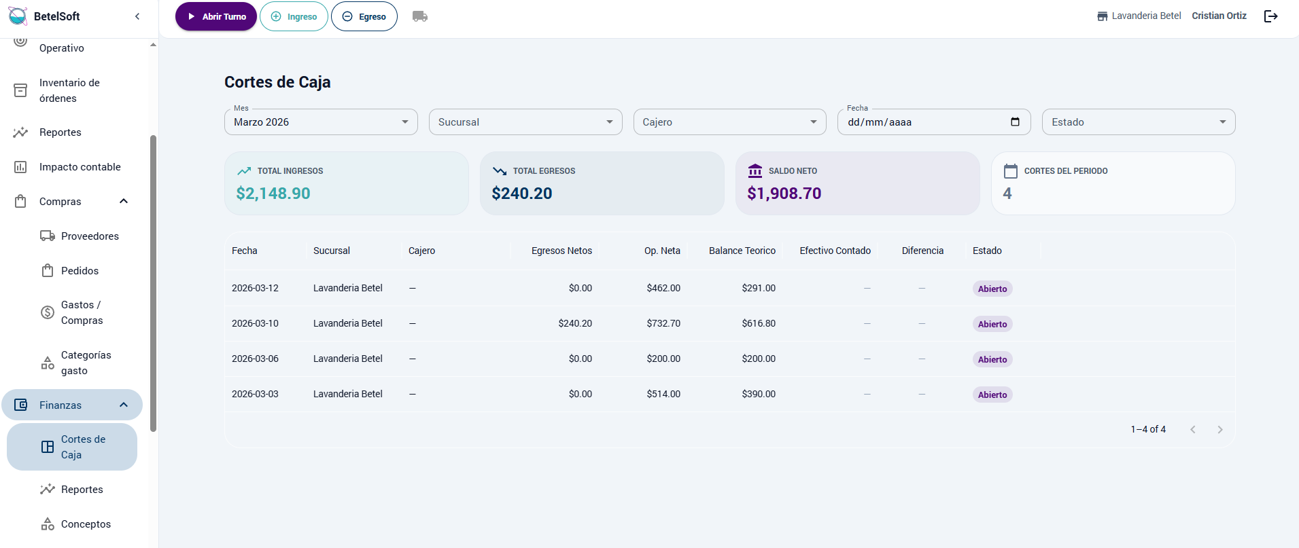Expand the Cajero filter dropdown
This screenshot has height=548, width=1299.
(x=729, y=122)
